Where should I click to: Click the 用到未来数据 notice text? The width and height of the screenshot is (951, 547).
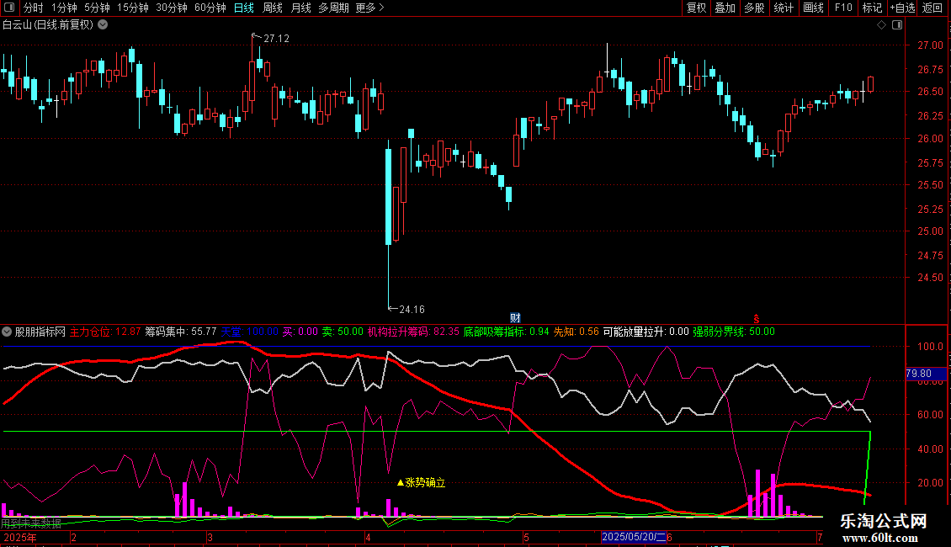tap(31, 523)
